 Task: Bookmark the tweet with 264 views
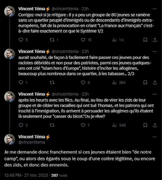click(145, 82)
